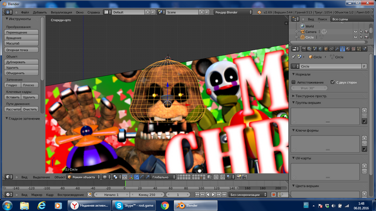Click the Гладко shading button

[x=13, y=85]
